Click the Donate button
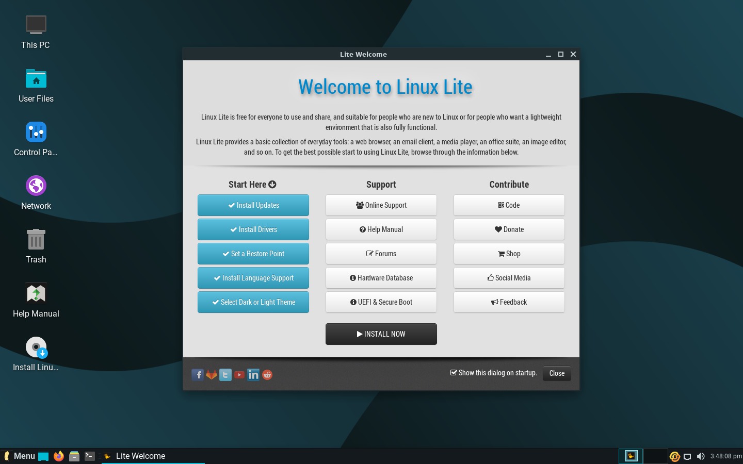 coord(509,229)
